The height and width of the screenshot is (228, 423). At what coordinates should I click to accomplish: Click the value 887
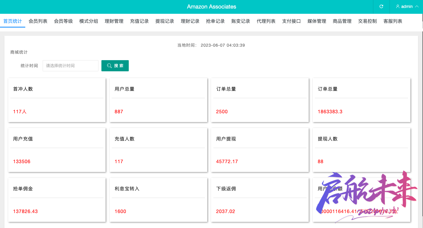pyautogui.click(x=119, y=112)
